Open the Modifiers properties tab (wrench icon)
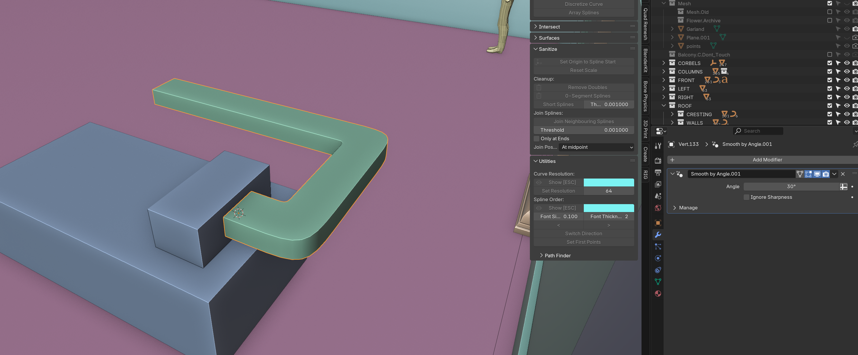The width and height of the screenshot is (858, 355). tap(658, 235)
